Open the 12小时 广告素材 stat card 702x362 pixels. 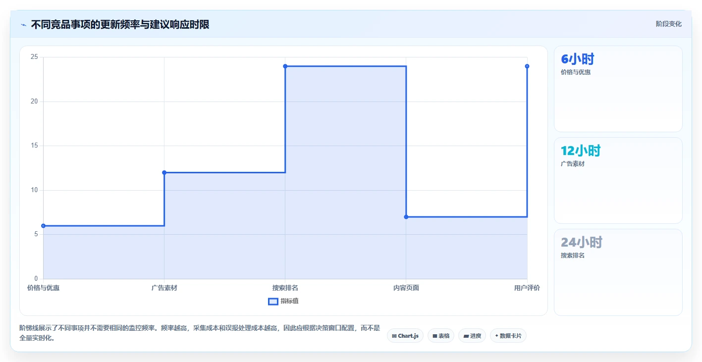click(x=618, y=181)
